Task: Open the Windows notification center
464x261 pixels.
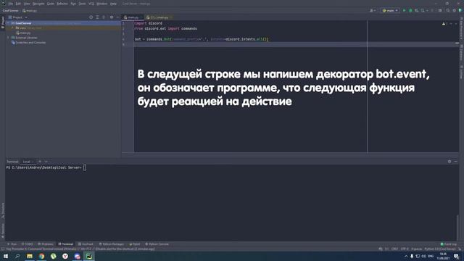Action: [x=457, y=256]
